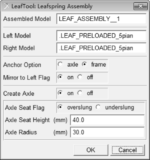This screenshot has width=150, height=160.
Task: Confirm the assembly with OK
Action: (x=91, y=150)
